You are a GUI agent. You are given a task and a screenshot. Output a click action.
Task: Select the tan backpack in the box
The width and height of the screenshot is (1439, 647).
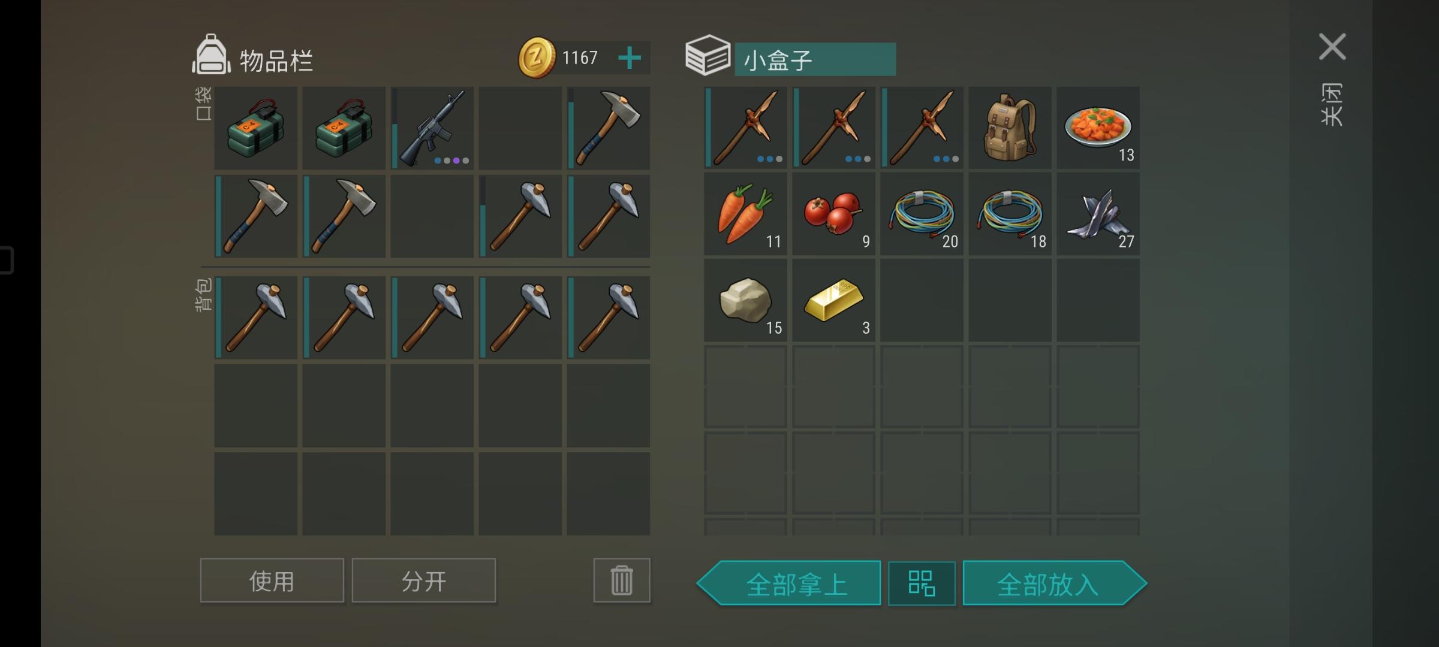click(x=1010, y=128)
